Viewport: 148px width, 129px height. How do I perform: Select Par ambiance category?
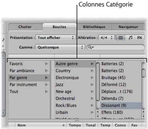[x=29, y=71]
